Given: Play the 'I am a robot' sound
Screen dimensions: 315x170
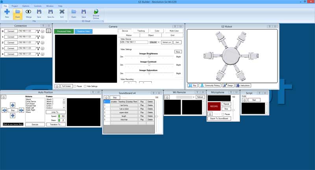Looking at the screenshot, I should point(142,109).
